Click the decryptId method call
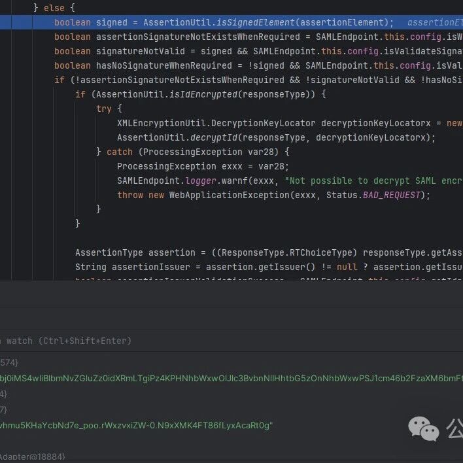 pos(214,137)
